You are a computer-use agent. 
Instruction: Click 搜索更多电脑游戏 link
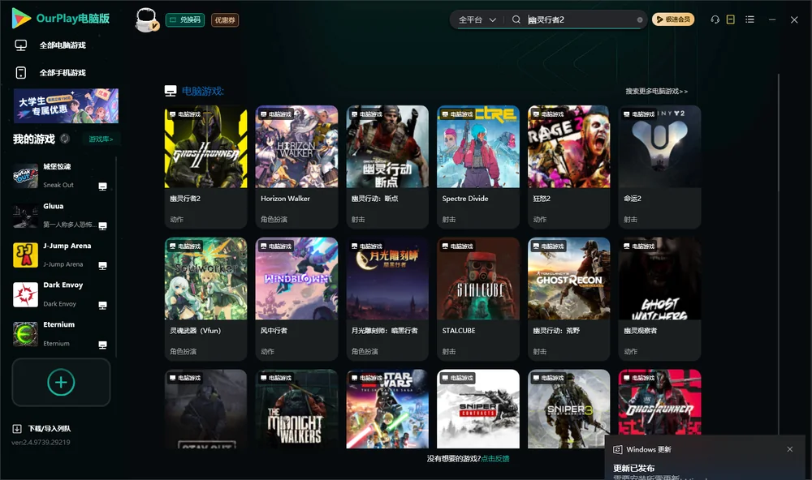[x=656, y=91]
